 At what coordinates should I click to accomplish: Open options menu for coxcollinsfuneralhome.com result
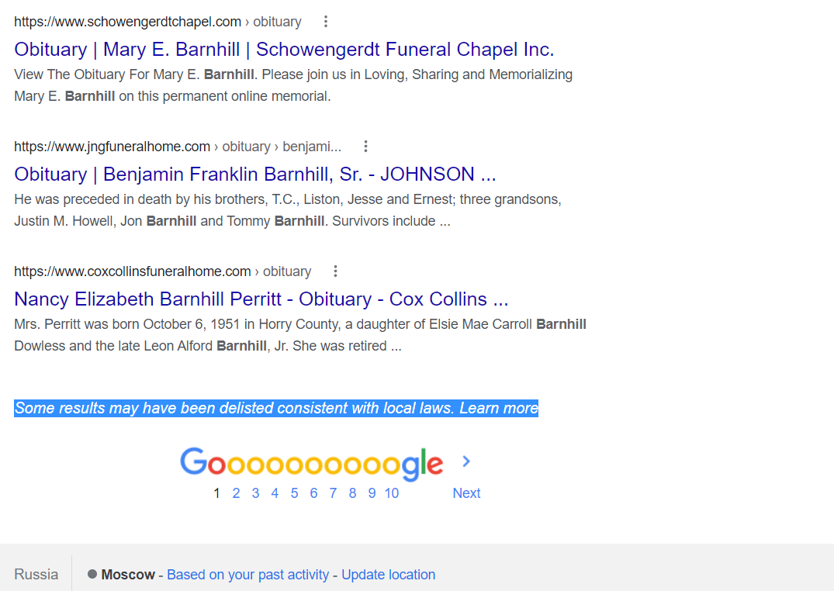[x=335, y=271]
